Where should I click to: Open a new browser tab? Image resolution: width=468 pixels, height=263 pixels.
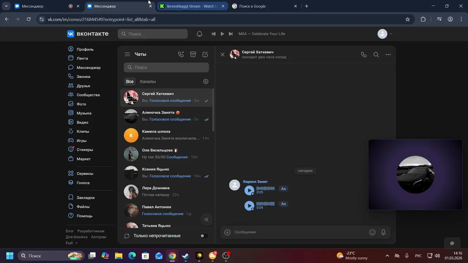[306, 6]
